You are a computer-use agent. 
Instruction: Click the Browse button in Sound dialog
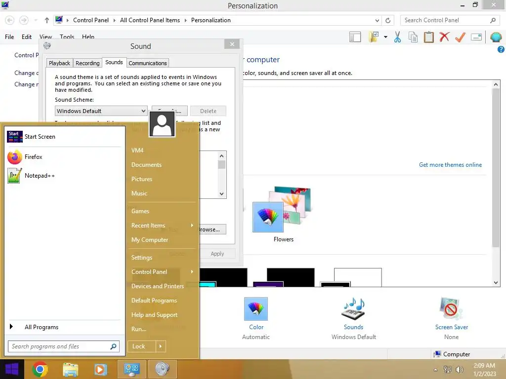click(x=211, y=229)
